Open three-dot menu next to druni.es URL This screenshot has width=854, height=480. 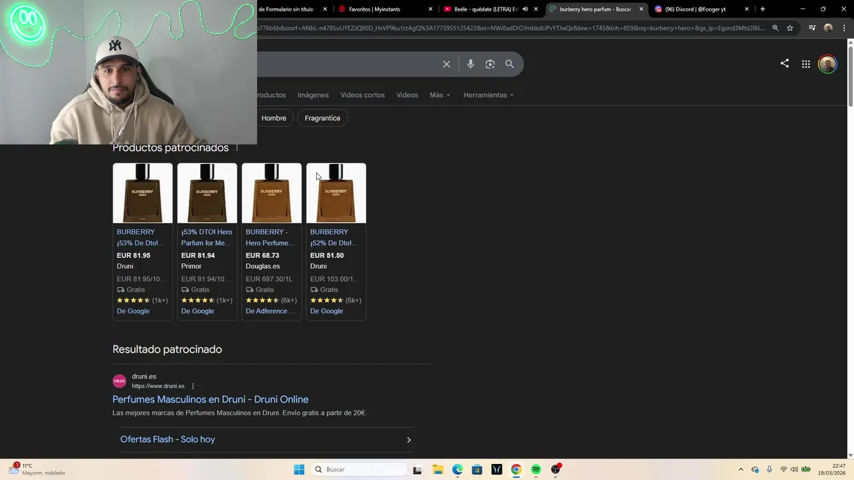click(x=193, y=386)
